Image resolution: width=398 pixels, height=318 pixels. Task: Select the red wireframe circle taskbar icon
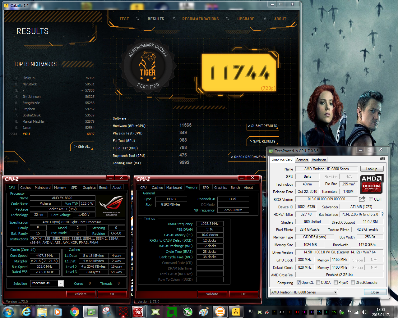coord(123,311)
